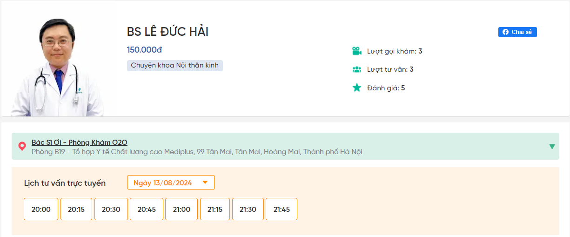570x237 pixels.
Task: Choose the 20:30 appointment slot
Action: [111, 209]
